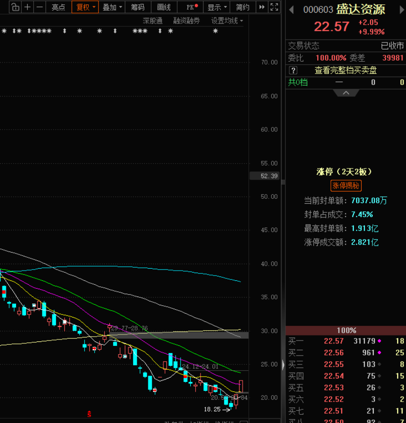Open the 叠加 overlay dropdown

click(x=112, y=7)
